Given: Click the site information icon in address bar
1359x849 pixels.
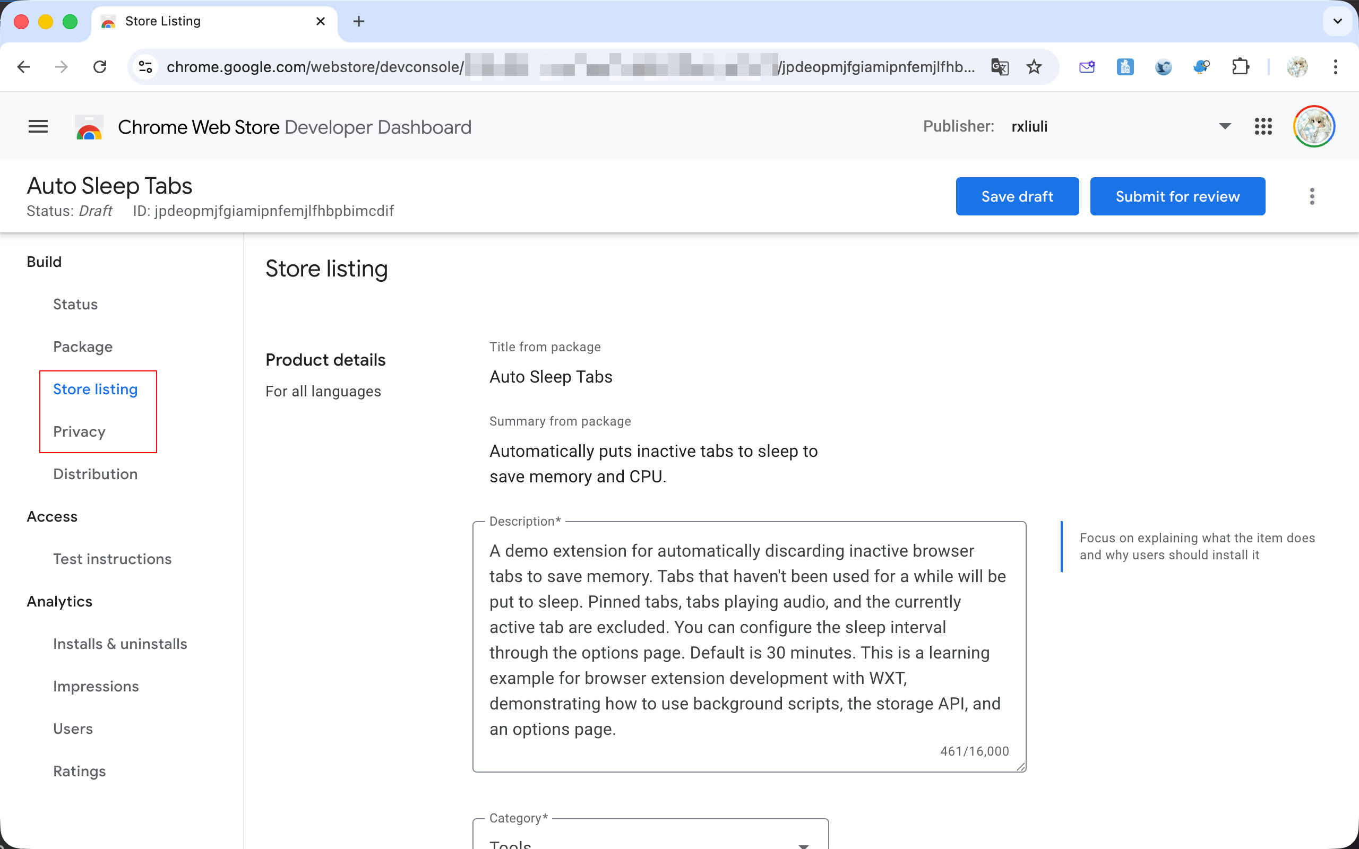Looking at the screenshot, I should pos(145,67).
